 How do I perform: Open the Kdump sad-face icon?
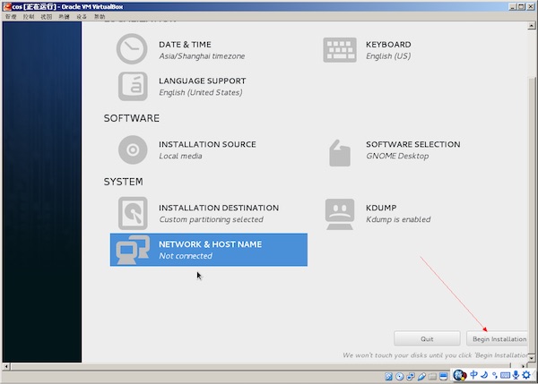[x=340, y=213]
